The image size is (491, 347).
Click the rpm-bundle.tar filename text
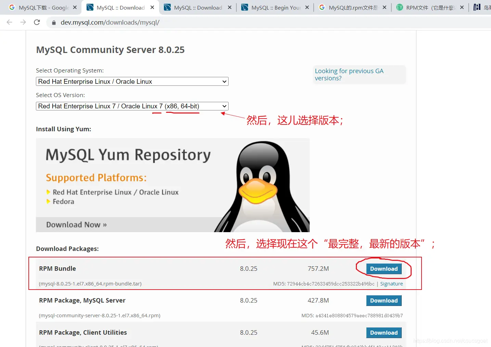(90, 284)
